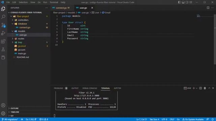Customize layout icon in title bar
The width and height of the screenshot is (216, 121).
(x=191, y=2)
